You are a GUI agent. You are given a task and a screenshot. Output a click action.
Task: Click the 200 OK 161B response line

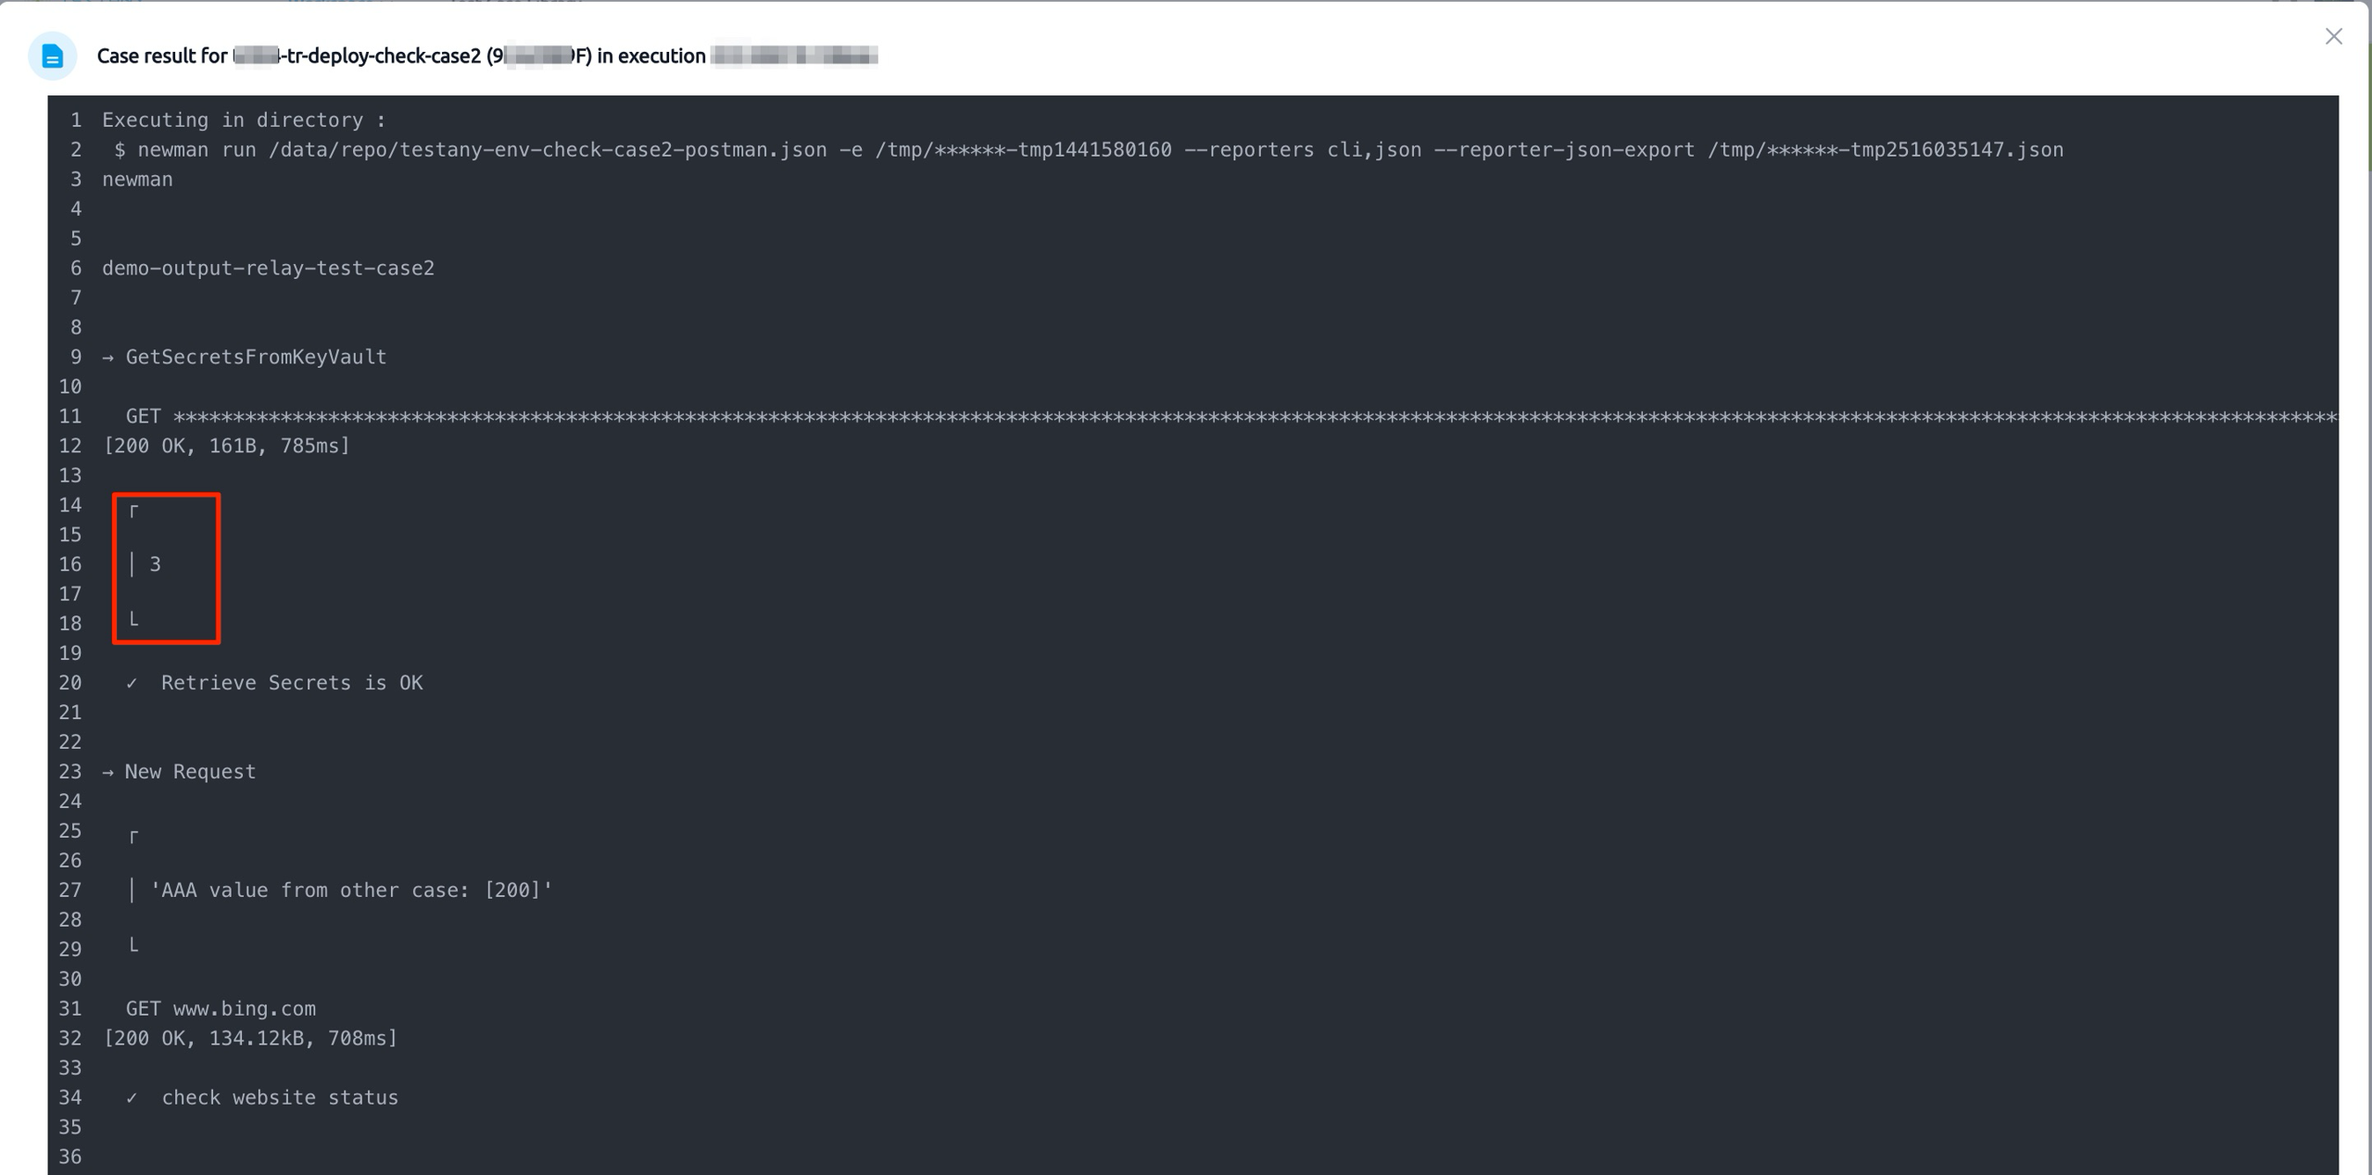(227, 446)
